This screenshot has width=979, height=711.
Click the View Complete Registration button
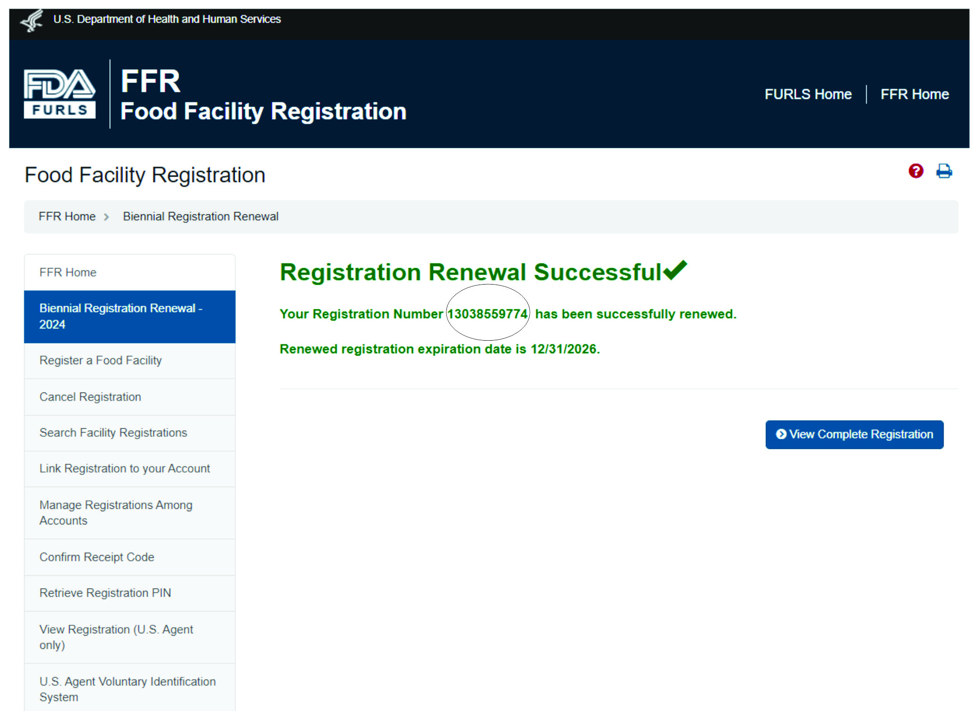pyautogui.click(x=854, y=434)
